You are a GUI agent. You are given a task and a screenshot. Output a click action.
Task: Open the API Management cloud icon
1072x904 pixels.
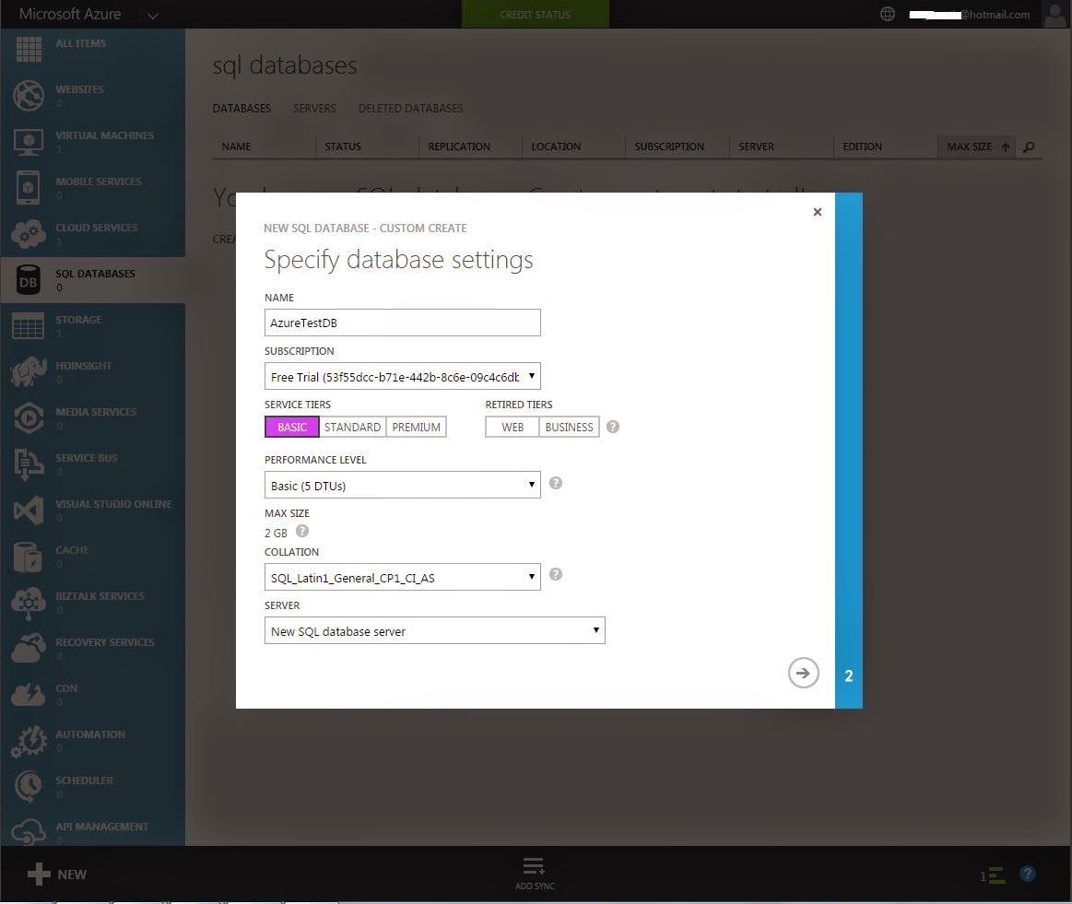(28, 832)
